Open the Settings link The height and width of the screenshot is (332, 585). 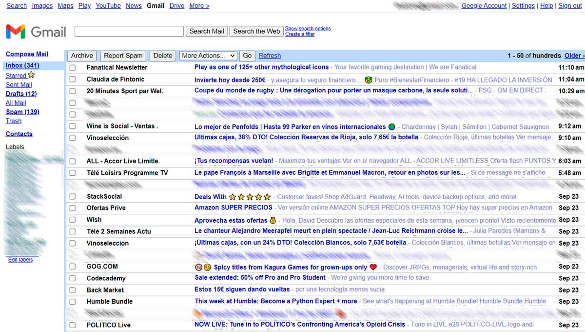[523, 6]
